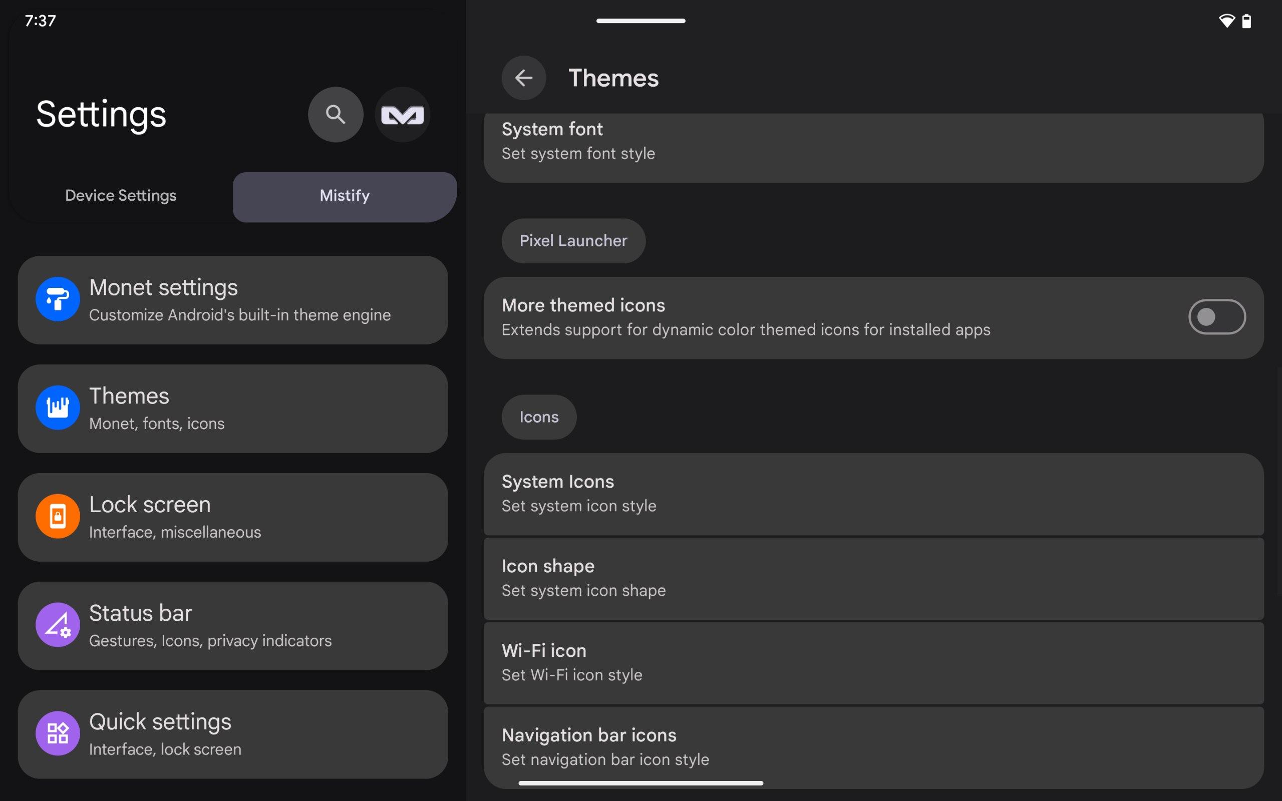This screenshot has height=801, width=1282.
Task: Switch to the Device Settings tab
Action: (121, 195)
